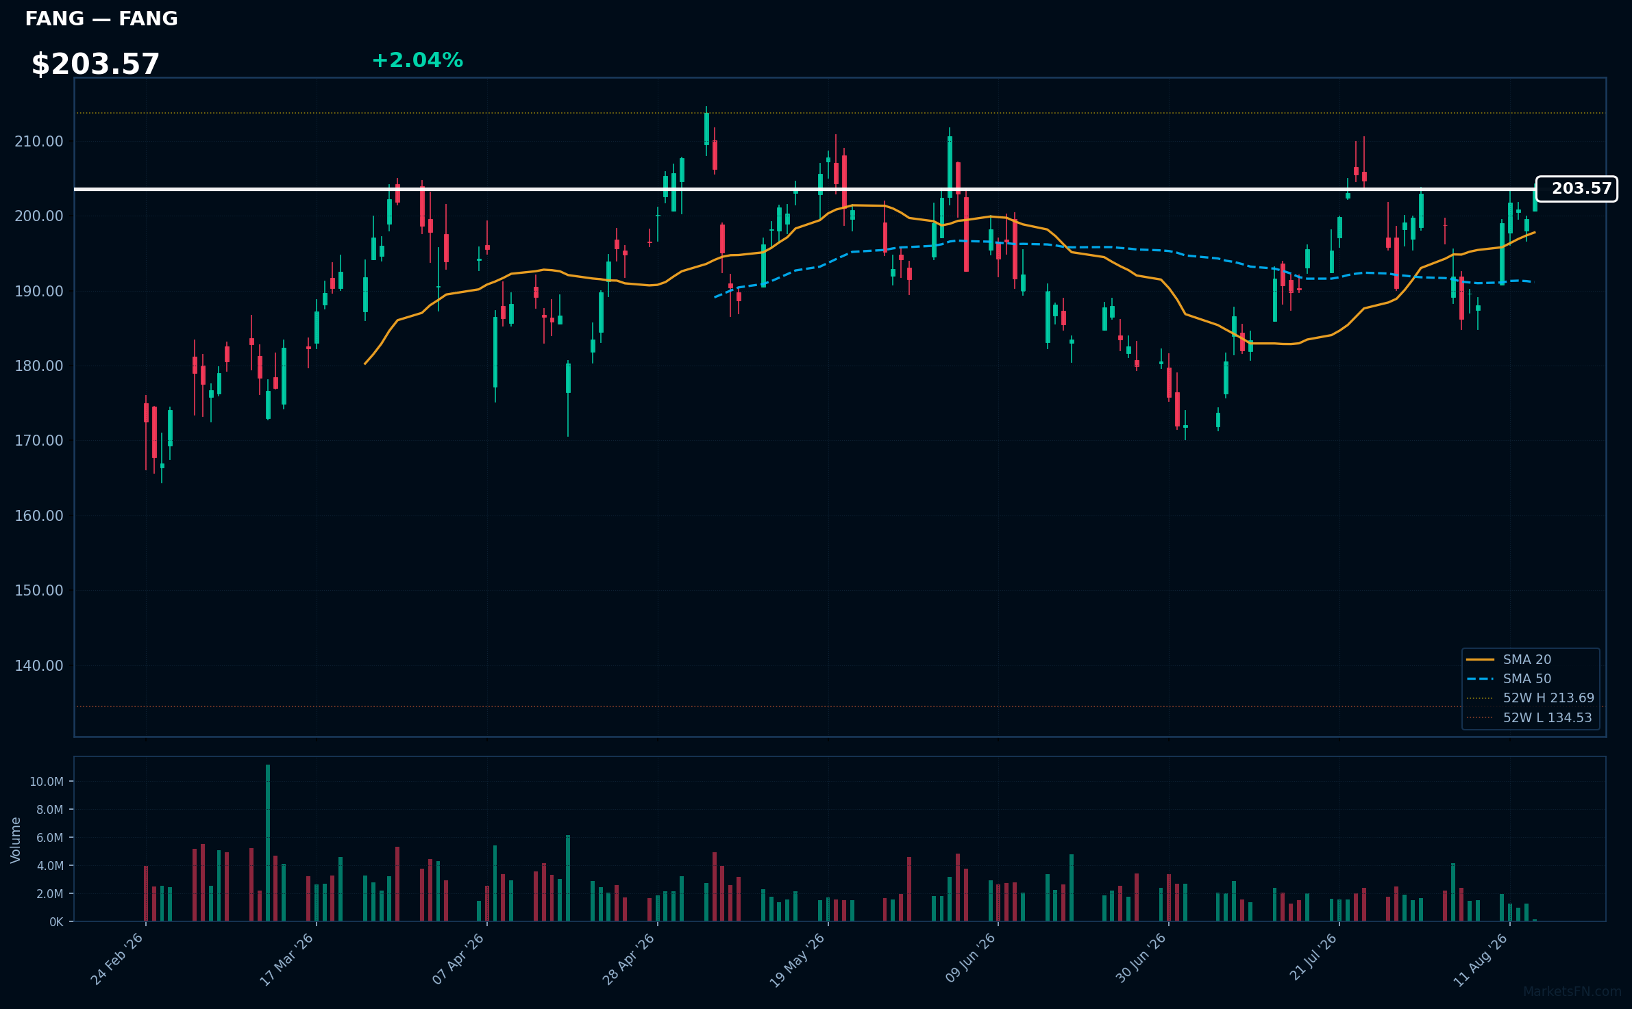Click the orange SMA 20 legend line sample
The image size is (1632, 1009).
1480,660
